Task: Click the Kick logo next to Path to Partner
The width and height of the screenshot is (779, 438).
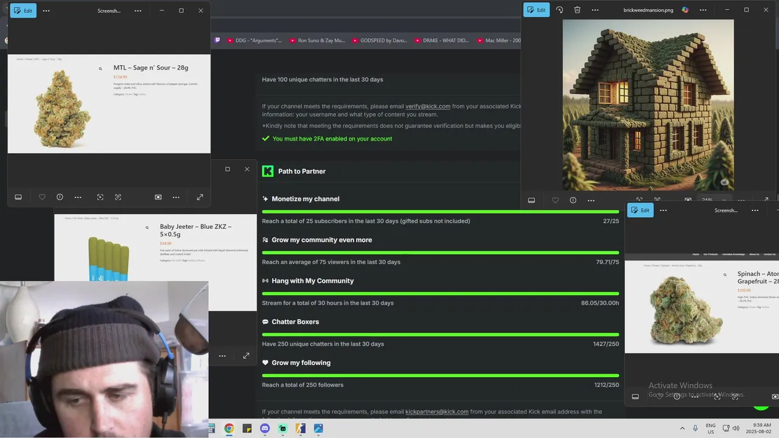Action: pos(268,171)
